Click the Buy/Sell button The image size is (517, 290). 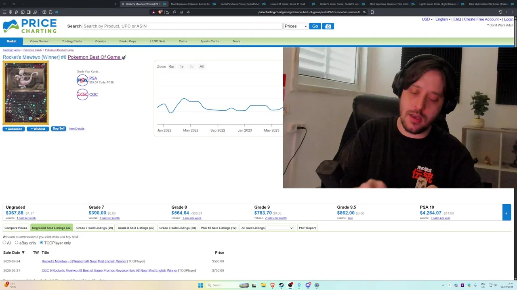tap(59, 128)
